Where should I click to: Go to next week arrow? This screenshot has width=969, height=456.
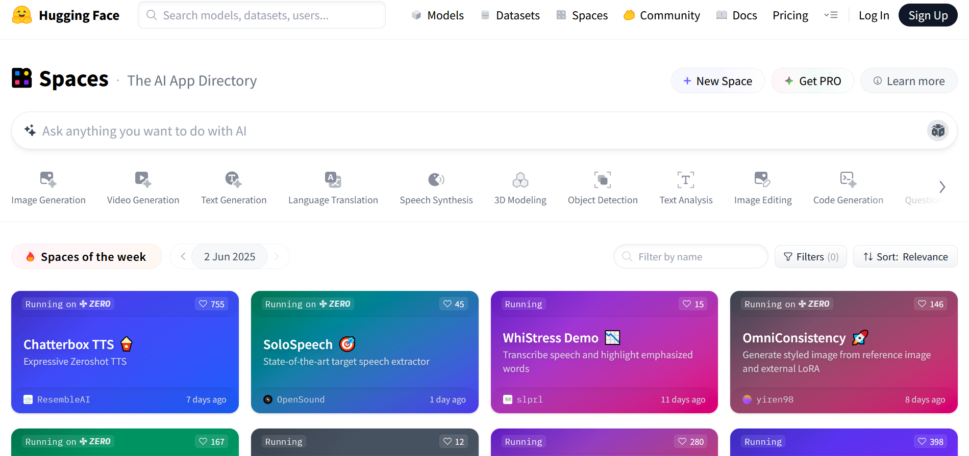277,256
